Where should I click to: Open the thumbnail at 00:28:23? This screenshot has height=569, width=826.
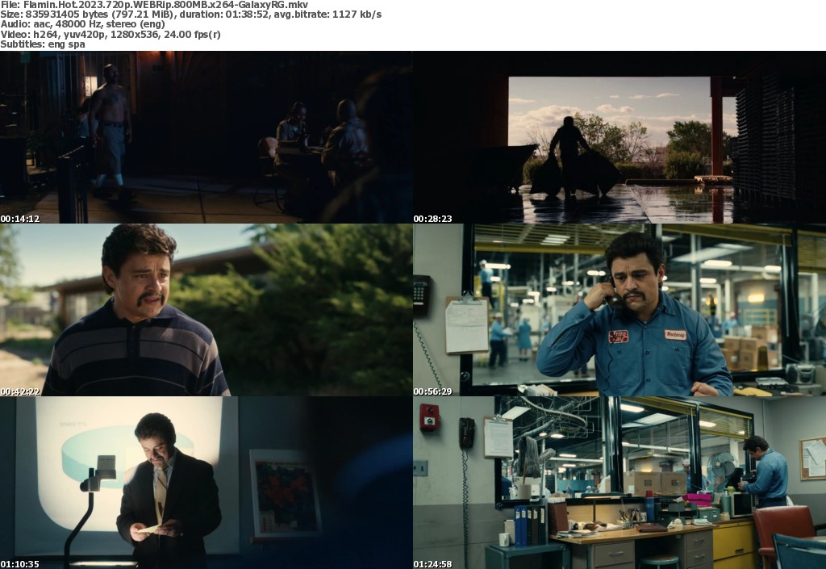click(619, 137)
